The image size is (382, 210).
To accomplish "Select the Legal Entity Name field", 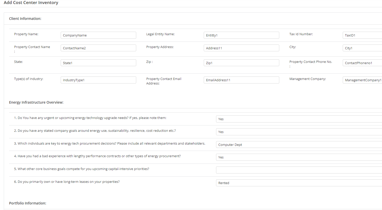I will click(x=241, y=35).
